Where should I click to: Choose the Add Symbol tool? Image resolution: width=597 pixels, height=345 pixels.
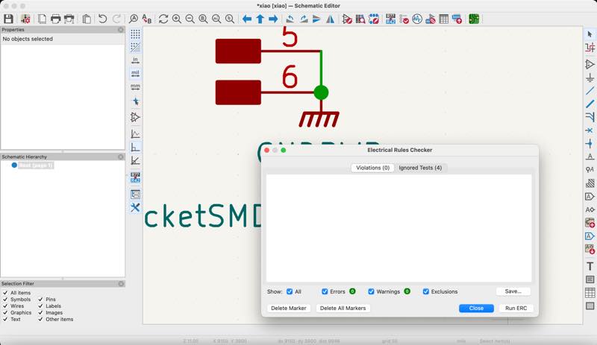tap(590, 64)
